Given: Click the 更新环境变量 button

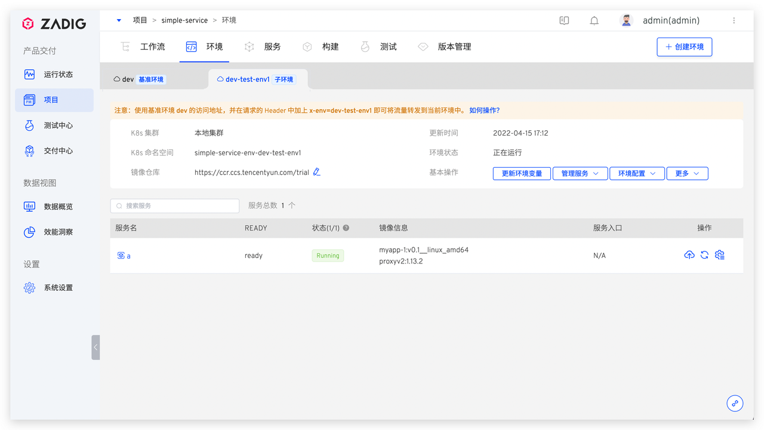Looking at the screenshot, I should pos(522,173).
